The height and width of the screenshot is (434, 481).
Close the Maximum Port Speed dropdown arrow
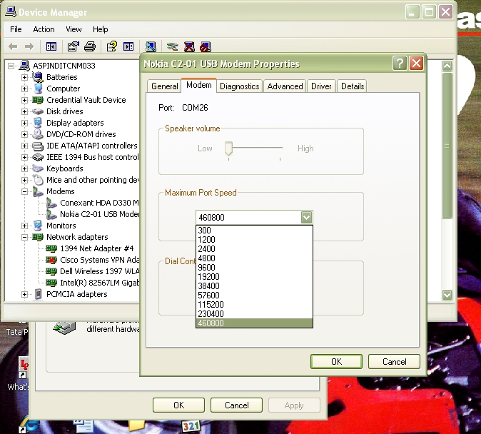coord(305,218)
